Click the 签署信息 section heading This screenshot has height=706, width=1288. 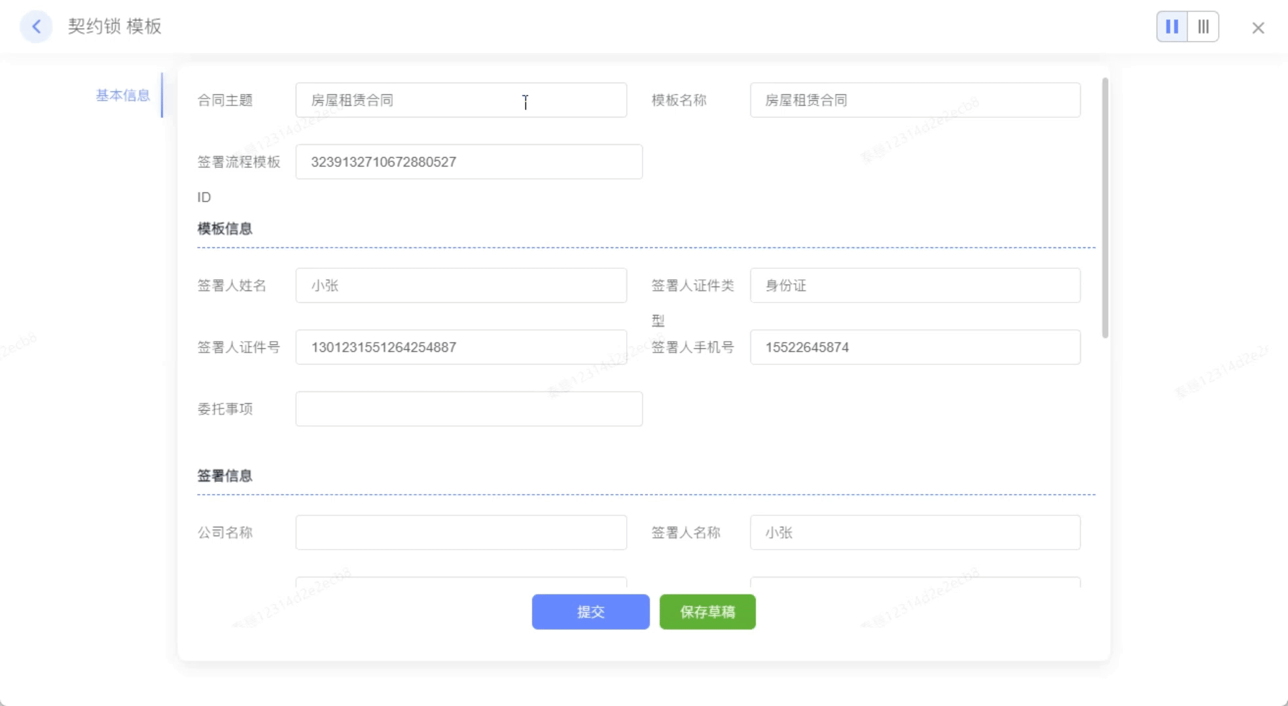pyautogui.click(x=224, y=476)
